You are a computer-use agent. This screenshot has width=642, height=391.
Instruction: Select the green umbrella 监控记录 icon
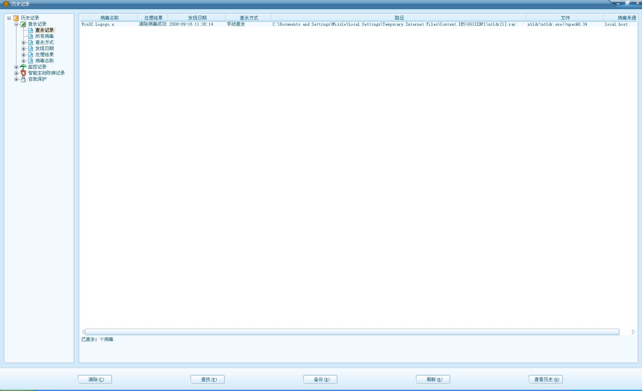click(x=23, y=67)
